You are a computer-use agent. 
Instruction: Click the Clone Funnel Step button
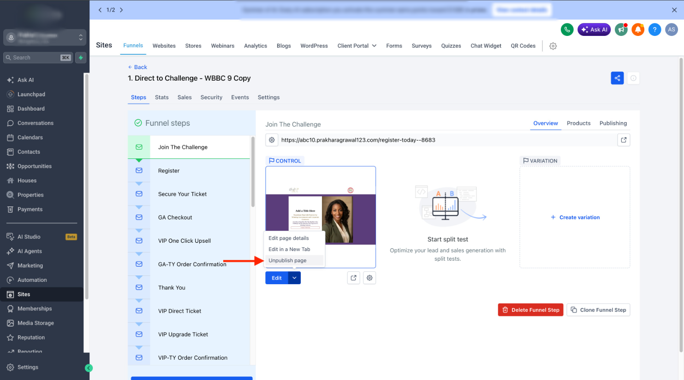[x=598, y=310]
